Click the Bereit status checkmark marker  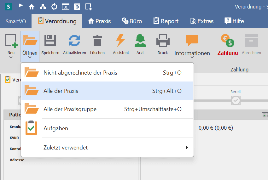click(x=236, y=100)
